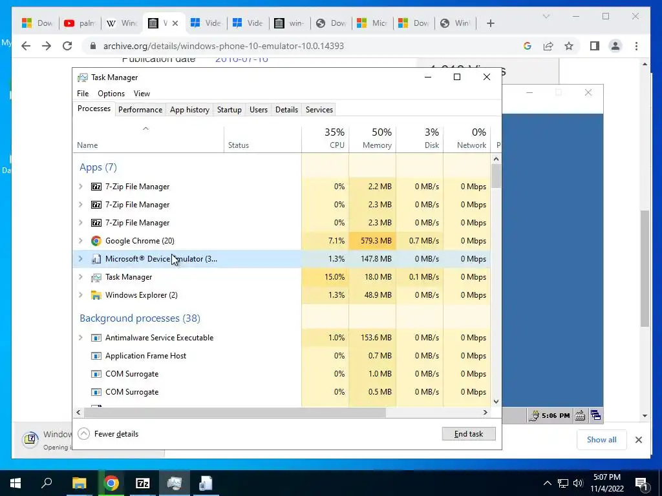662x496 pixels.
Task: Select the second COM Surrogate process row
Action: point(282,392)
